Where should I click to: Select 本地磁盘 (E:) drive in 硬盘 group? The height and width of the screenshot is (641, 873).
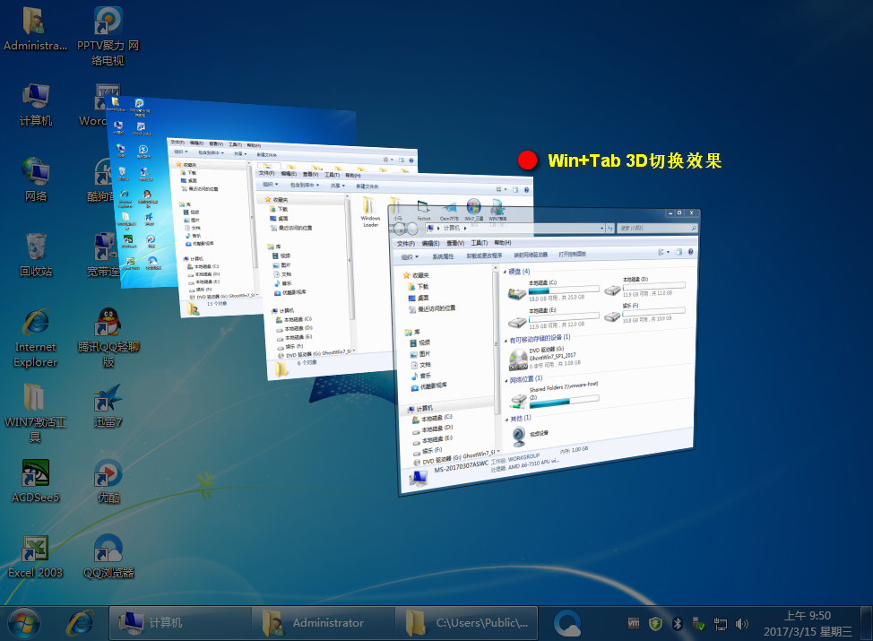click(553, 318)
